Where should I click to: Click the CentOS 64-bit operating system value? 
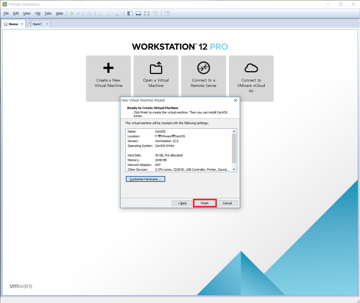165,146
